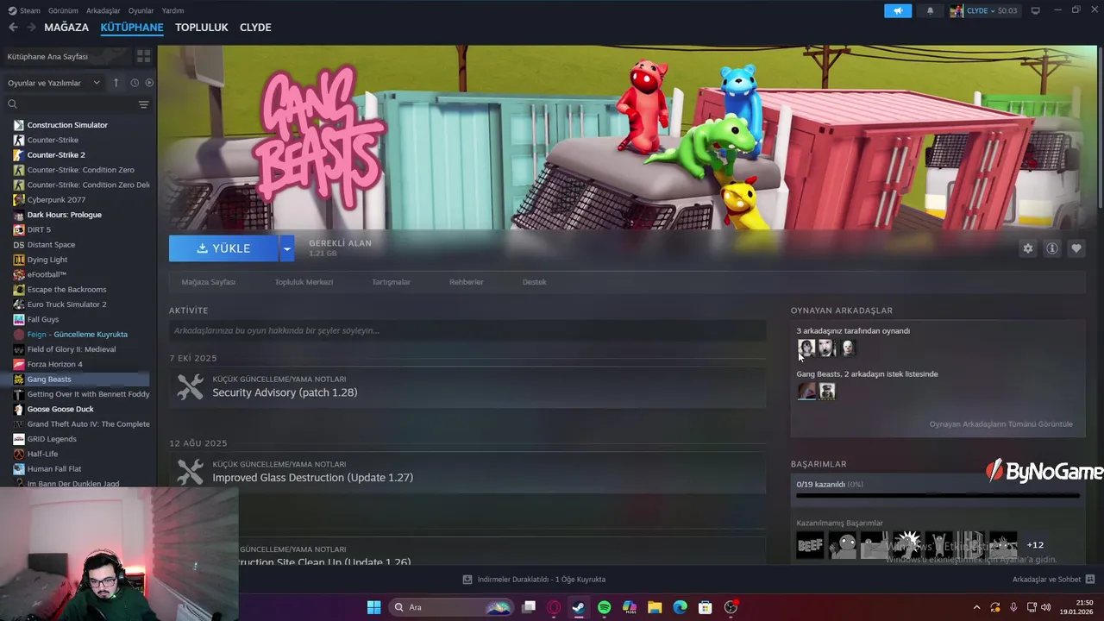Open the Oyunlar menu
The image size is (1104, 621).
pos(141,10)
